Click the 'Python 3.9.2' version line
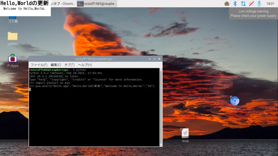 (66, 73)
